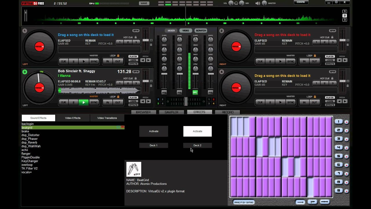Viewport: 371px width, 209px height.
Task: Toggle hot cue lock on deck 2
Action: 332,37
